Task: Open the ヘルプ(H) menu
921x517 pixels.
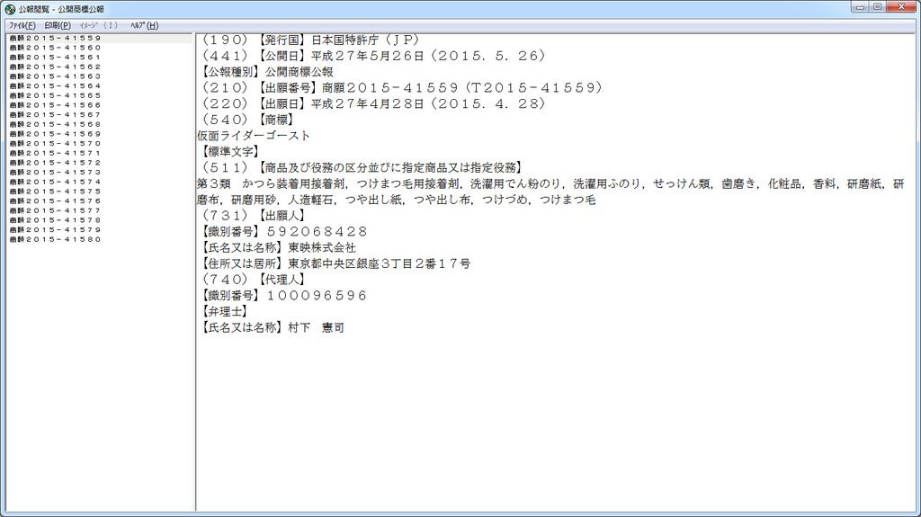Action: coord(144,25)
